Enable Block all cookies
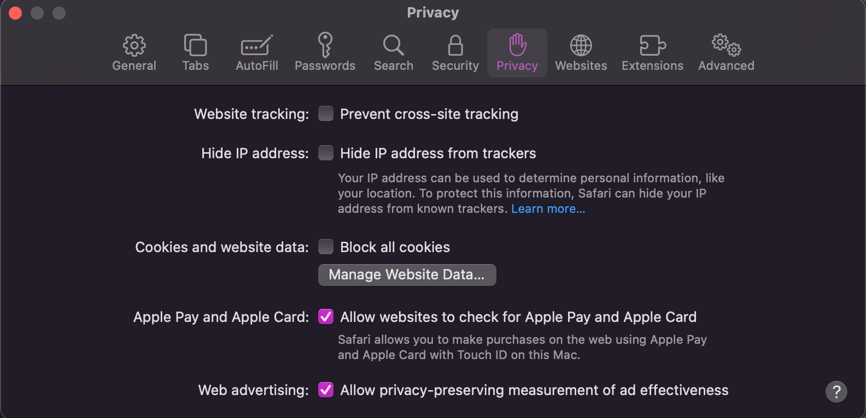The height and width of the screenshot is (418, 866). [326, 247]
